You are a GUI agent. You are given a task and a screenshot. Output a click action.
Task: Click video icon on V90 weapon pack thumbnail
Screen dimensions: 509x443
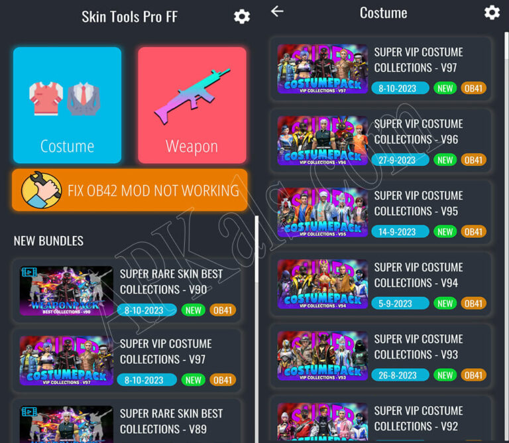29,272
